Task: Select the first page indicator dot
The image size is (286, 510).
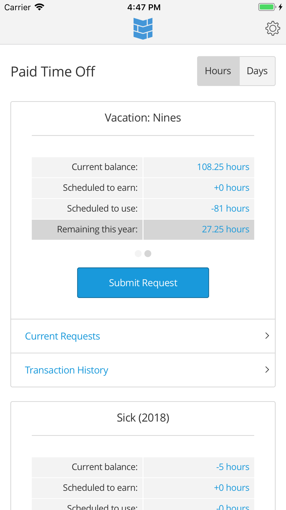Action: click(x=138, y=254)
